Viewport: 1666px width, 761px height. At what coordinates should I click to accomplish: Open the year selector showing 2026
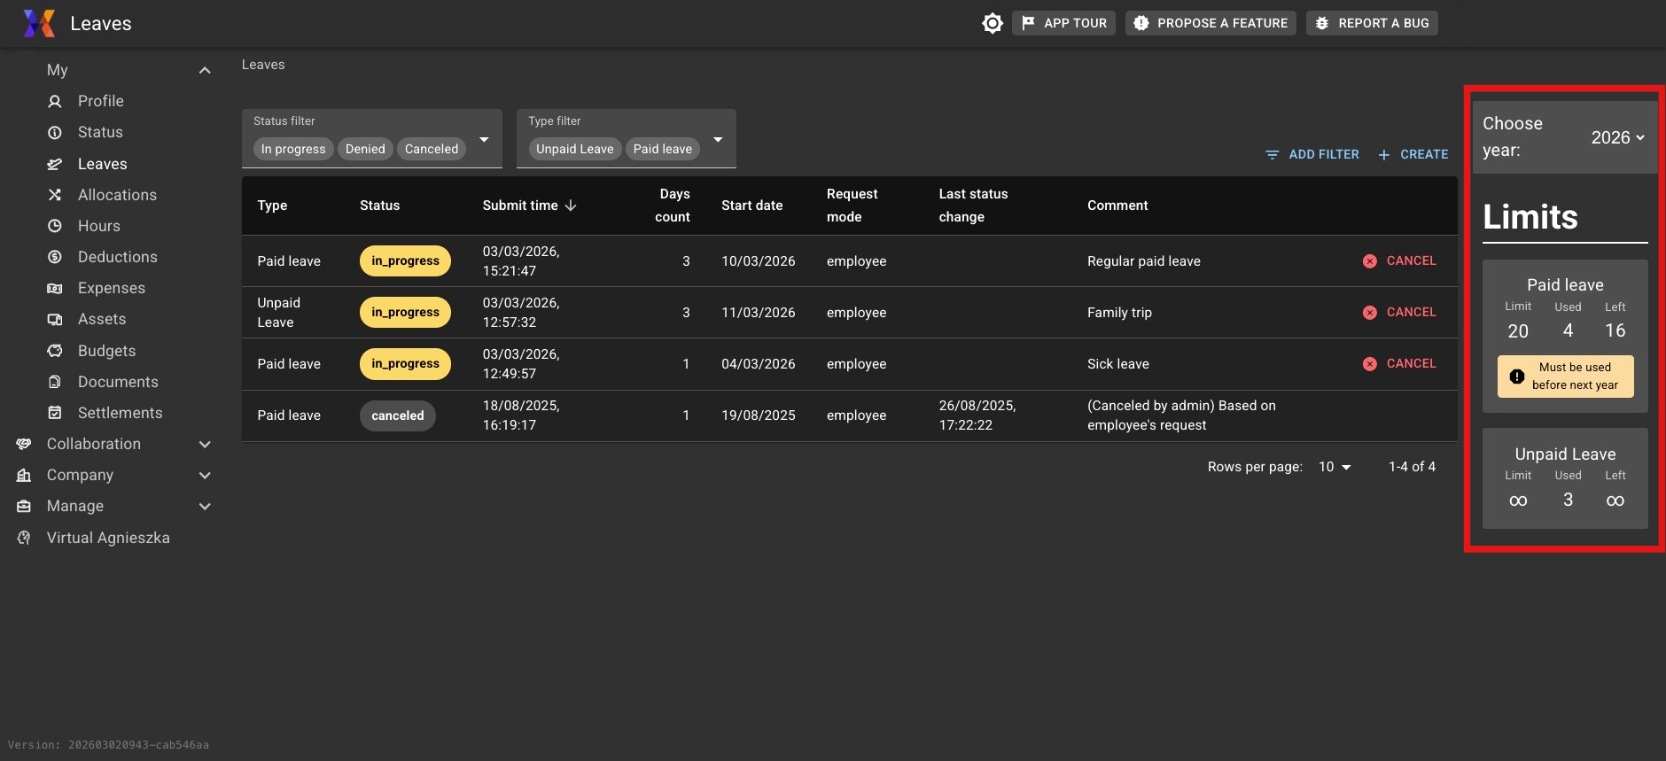[x=1617, y=137]
